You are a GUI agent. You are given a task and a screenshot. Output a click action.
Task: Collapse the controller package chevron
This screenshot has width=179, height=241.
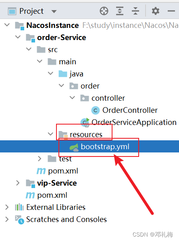point(72,97)
